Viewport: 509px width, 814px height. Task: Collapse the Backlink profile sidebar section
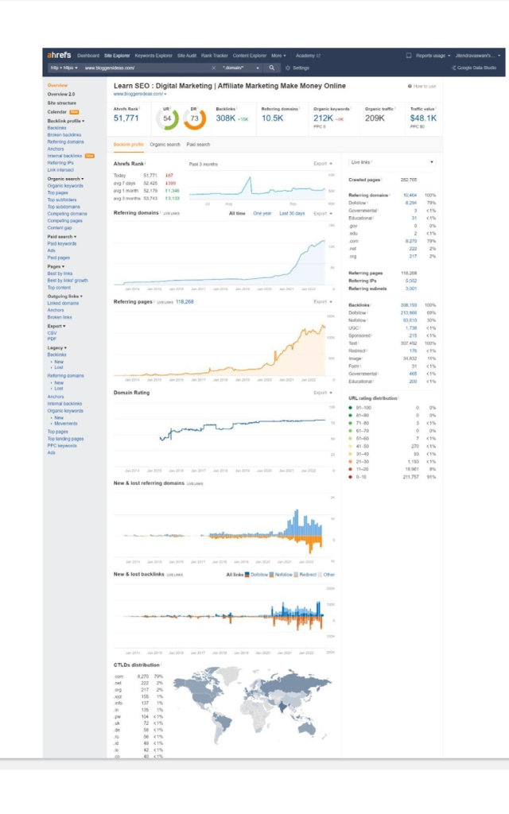pos(66,121)
